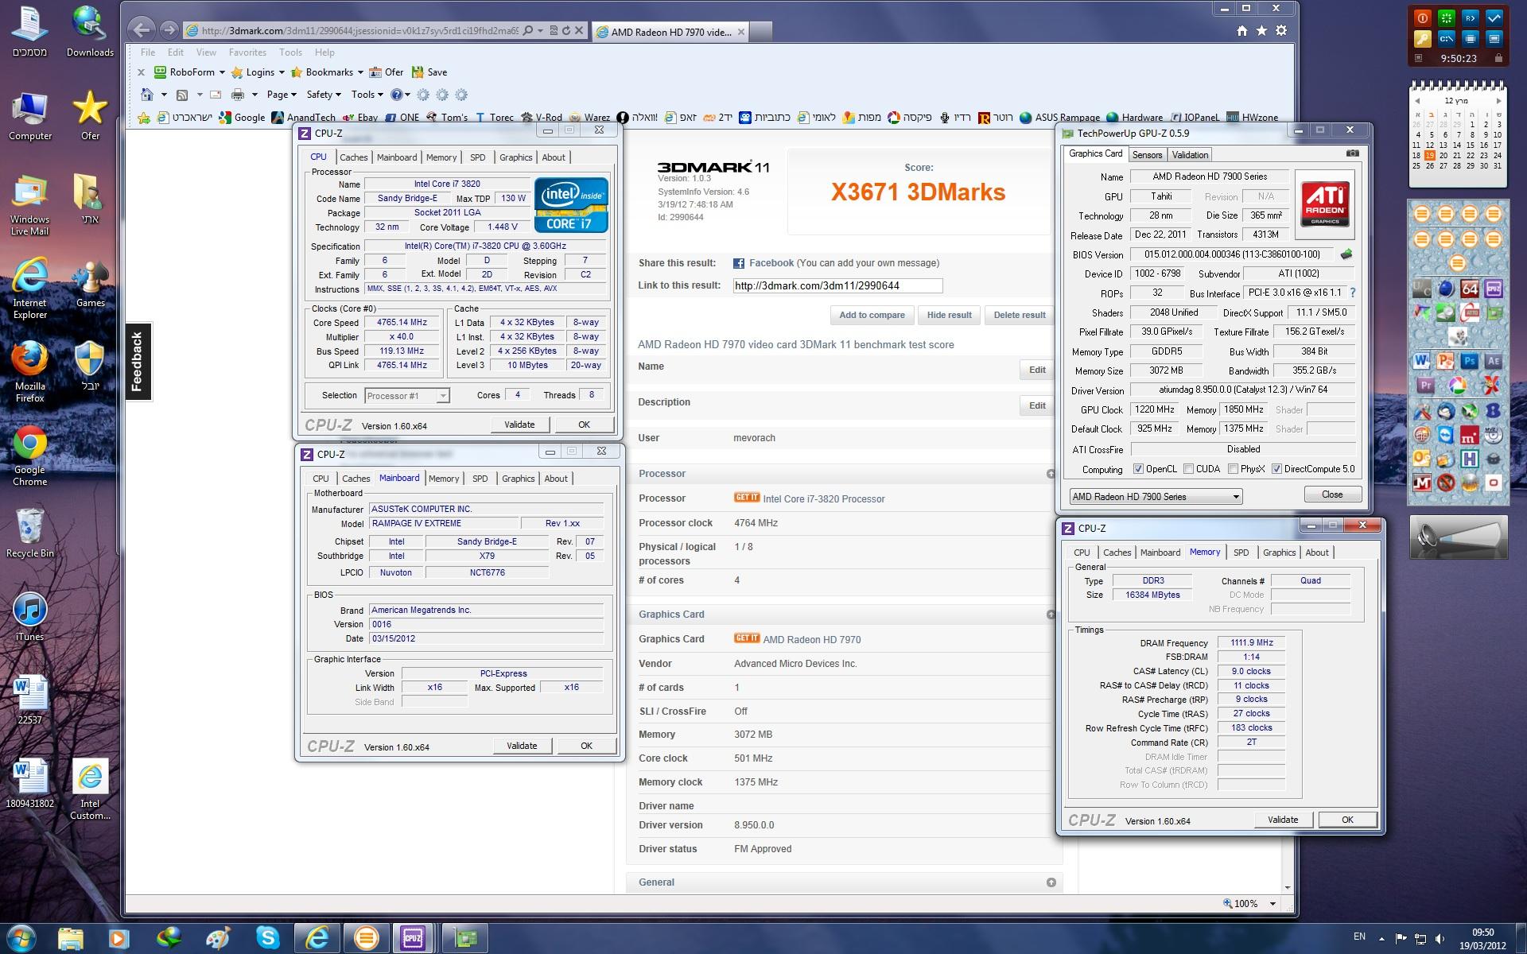Viewport: 1527px width, 954px height.
Task: Click Delete result button
Action: click(x=1019, y=315)
